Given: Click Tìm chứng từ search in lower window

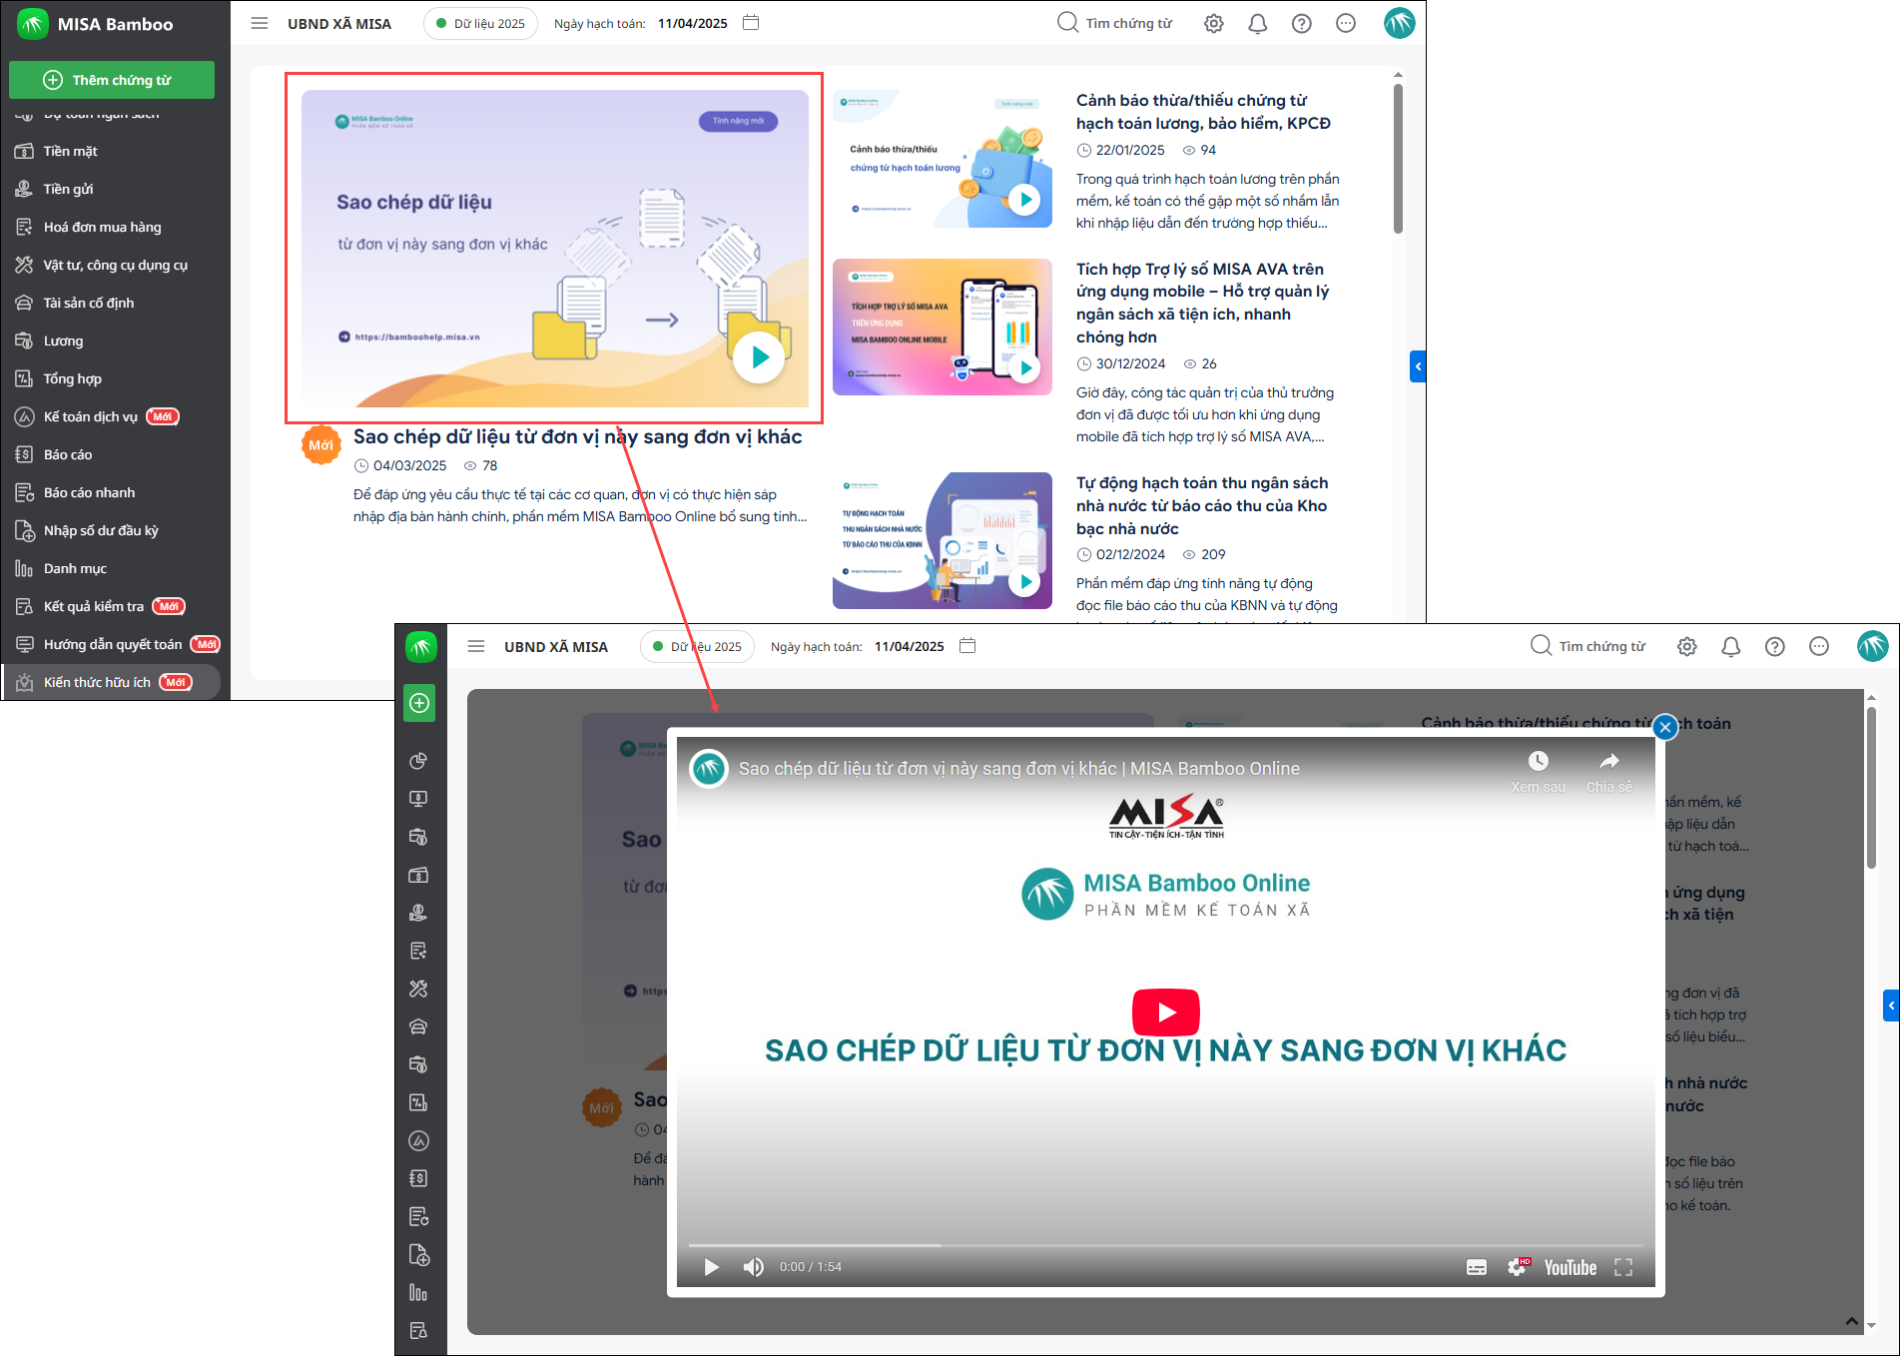Looking at the screenshot, I should 1588,646.
